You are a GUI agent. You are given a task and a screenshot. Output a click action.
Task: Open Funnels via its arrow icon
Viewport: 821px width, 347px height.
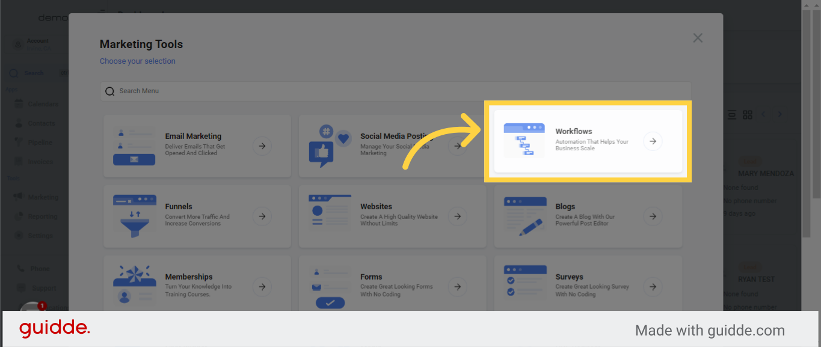[x=262, y=216]
